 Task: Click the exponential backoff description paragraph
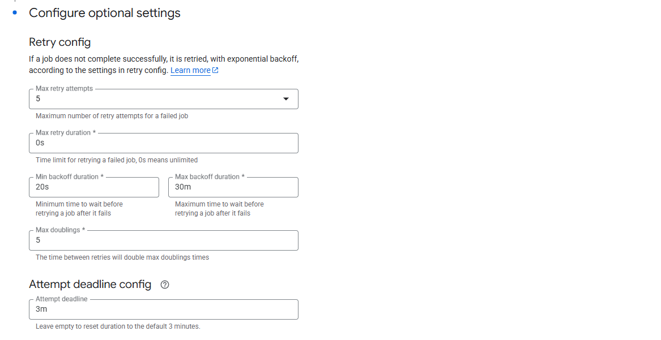pos(163,59)
